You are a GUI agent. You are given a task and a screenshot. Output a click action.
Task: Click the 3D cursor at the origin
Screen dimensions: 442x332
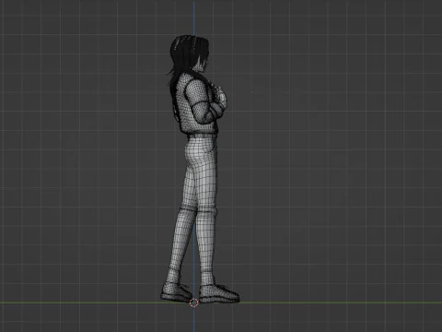pyautogui.click(x=193, y=302)
